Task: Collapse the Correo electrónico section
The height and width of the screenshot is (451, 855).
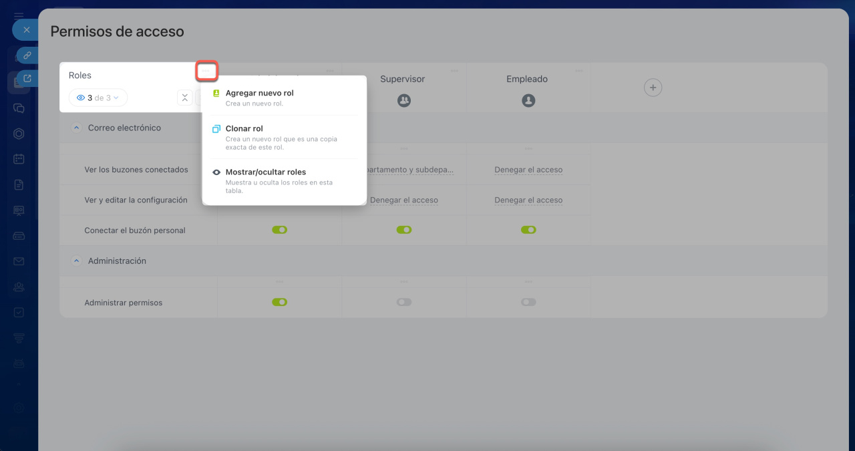Action: 76,128
